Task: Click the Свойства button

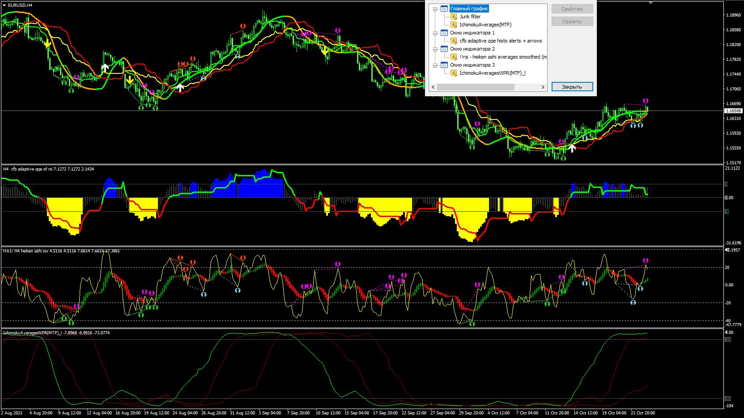Action: (x=572, y=9)
